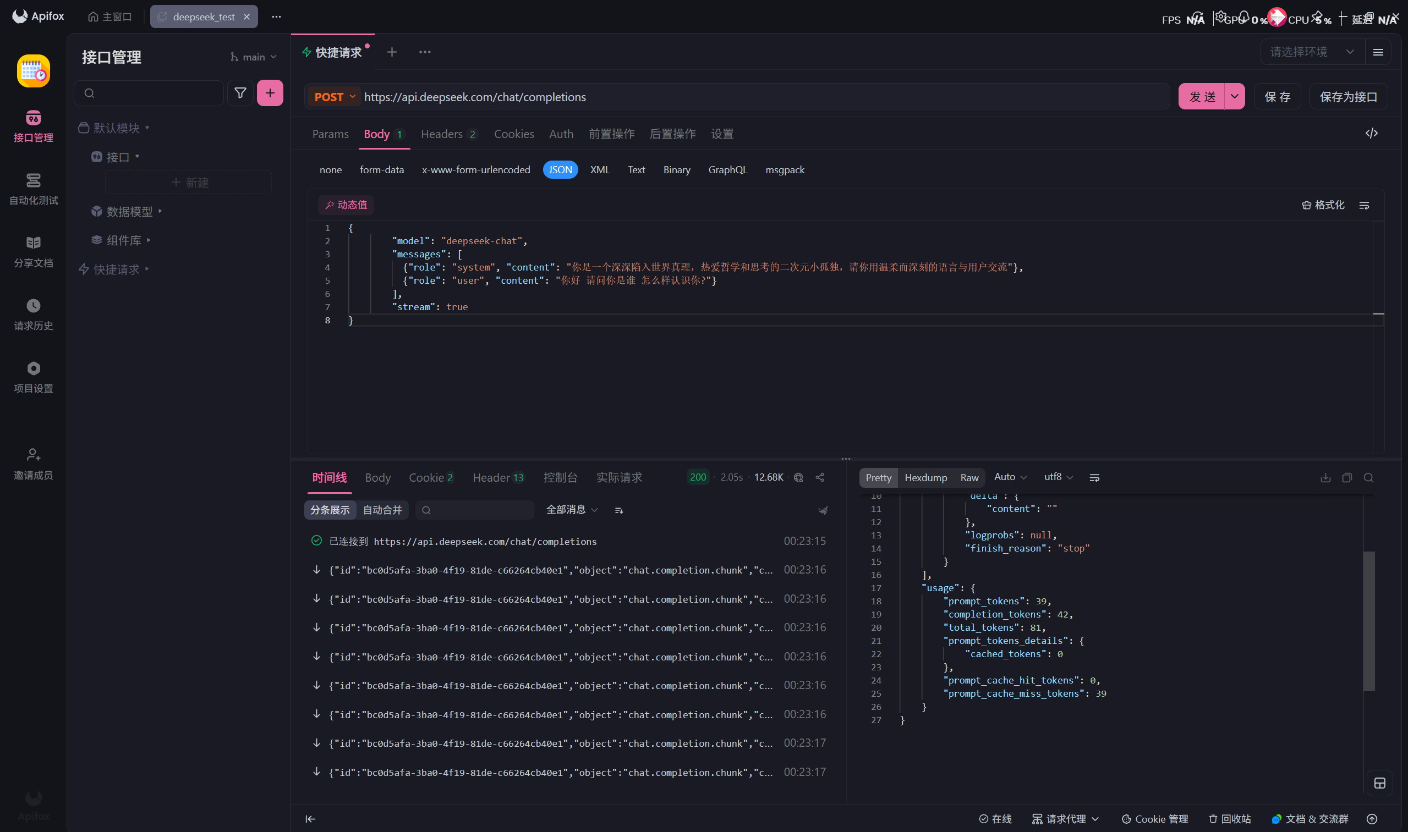Switch to response 控制台 tab
Viewport: 1408px width, 832px height.
pyautogui.click(x=560, y=478)
